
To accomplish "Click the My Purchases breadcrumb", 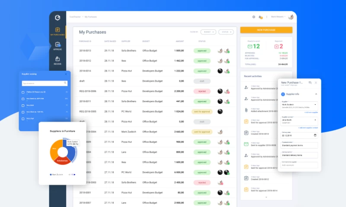I will 90,17.
